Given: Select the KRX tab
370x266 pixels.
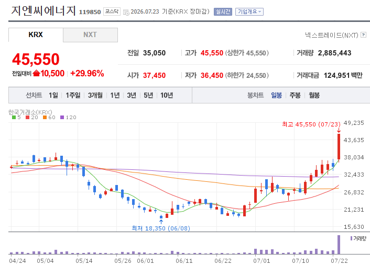Looking at the screenshot, I should [x=36, y=35].
